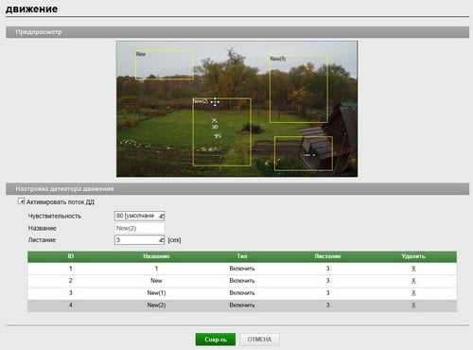Remove the New(1) zone row
This screenshot has width=473, height=350.
[x=413, y=293]
